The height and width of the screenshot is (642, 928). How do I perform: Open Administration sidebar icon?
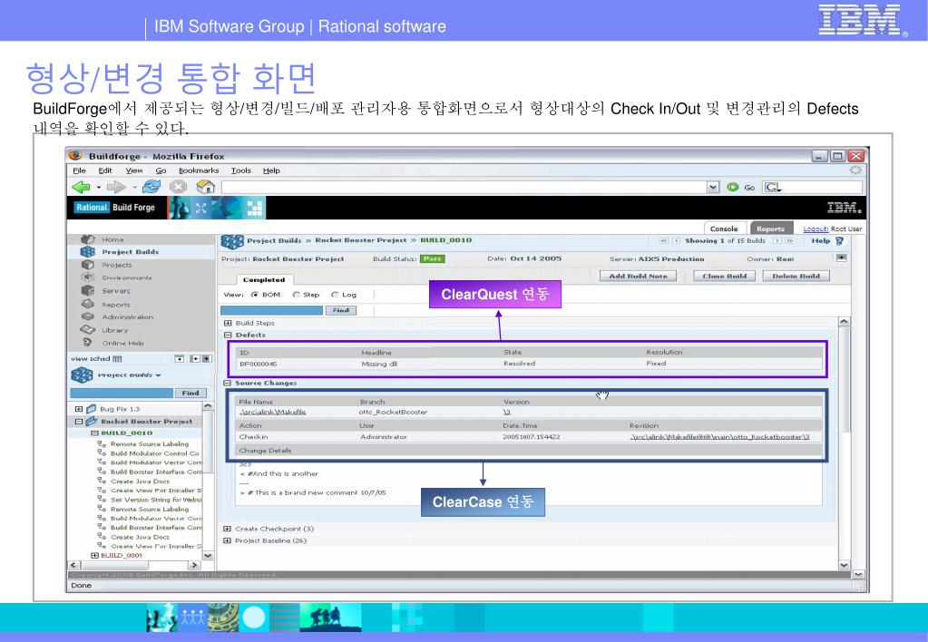(x=88, y=316)
